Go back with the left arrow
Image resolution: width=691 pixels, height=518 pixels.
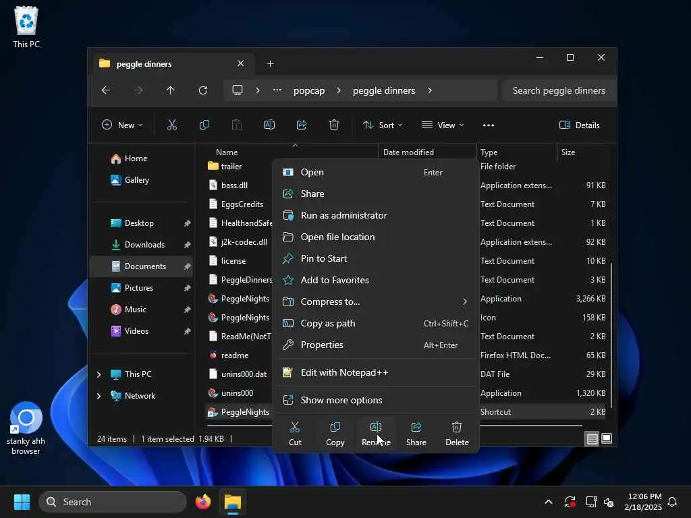coord(106,90)
